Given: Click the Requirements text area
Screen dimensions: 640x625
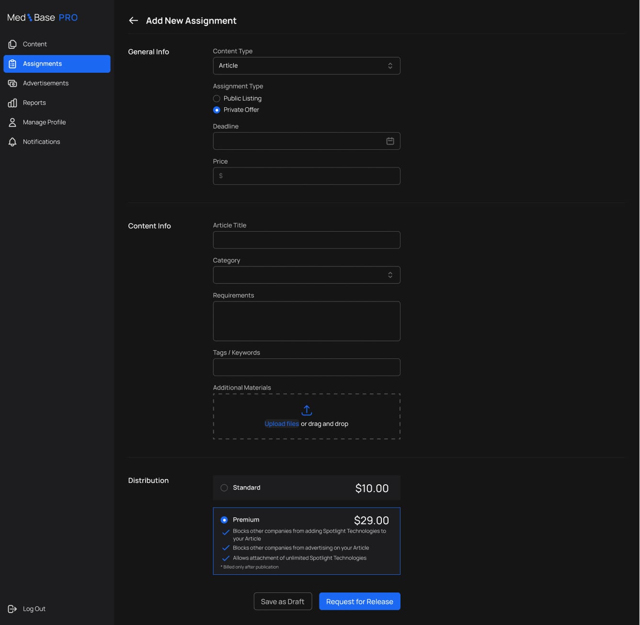Looking at the screenshot, I should pyautogui.click(x=307, y=321).
